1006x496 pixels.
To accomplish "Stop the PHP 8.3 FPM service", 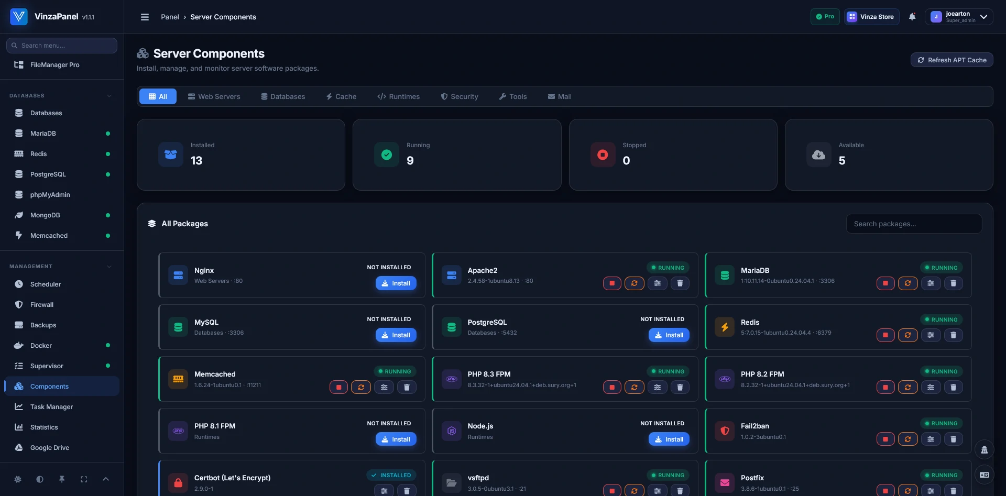I will point(612,387).
